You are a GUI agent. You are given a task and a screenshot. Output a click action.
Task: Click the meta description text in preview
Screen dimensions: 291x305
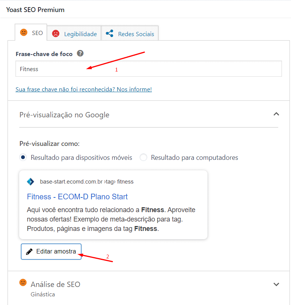pos(111,219)
